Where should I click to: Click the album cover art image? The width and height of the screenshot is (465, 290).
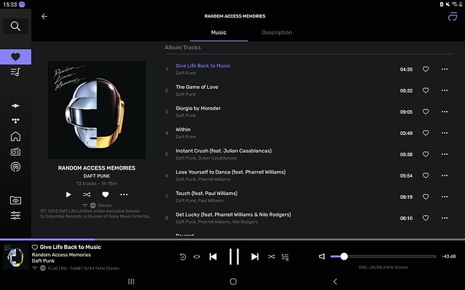tap(96, 110)
